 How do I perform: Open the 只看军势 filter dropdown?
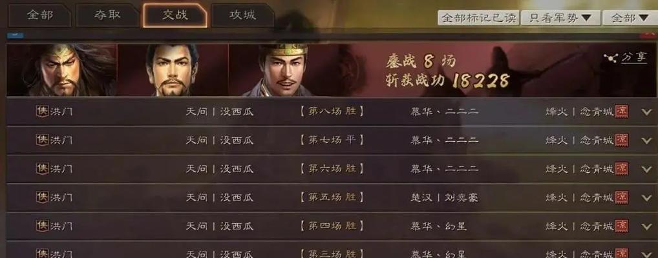560,17
